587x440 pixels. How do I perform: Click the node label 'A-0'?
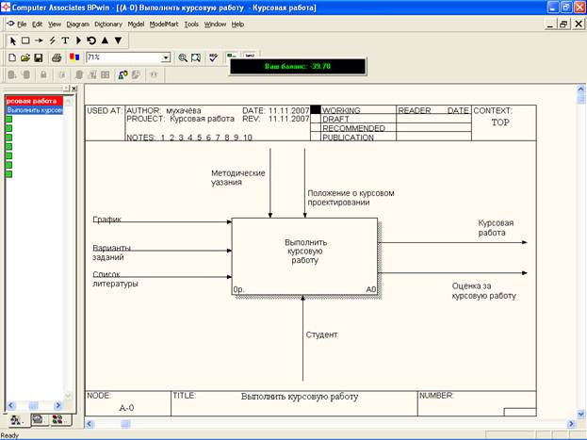126,408
